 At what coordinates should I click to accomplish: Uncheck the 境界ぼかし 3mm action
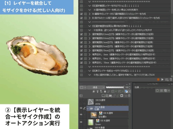(81, 54)
